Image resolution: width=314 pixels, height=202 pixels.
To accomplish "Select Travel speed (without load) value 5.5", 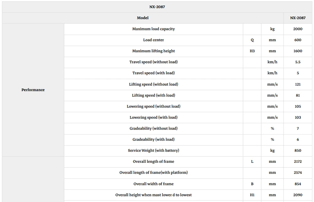I will (x=298, y=62).
